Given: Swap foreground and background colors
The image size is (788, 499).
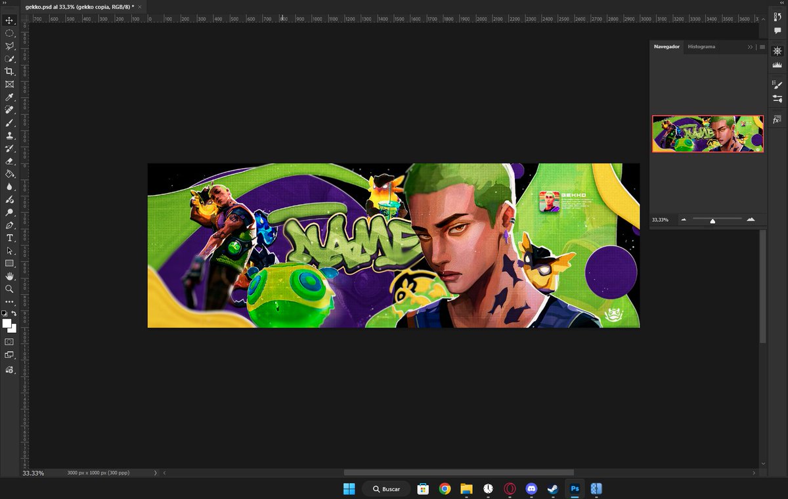Looking at the screenshot, I should pos(13,314).
